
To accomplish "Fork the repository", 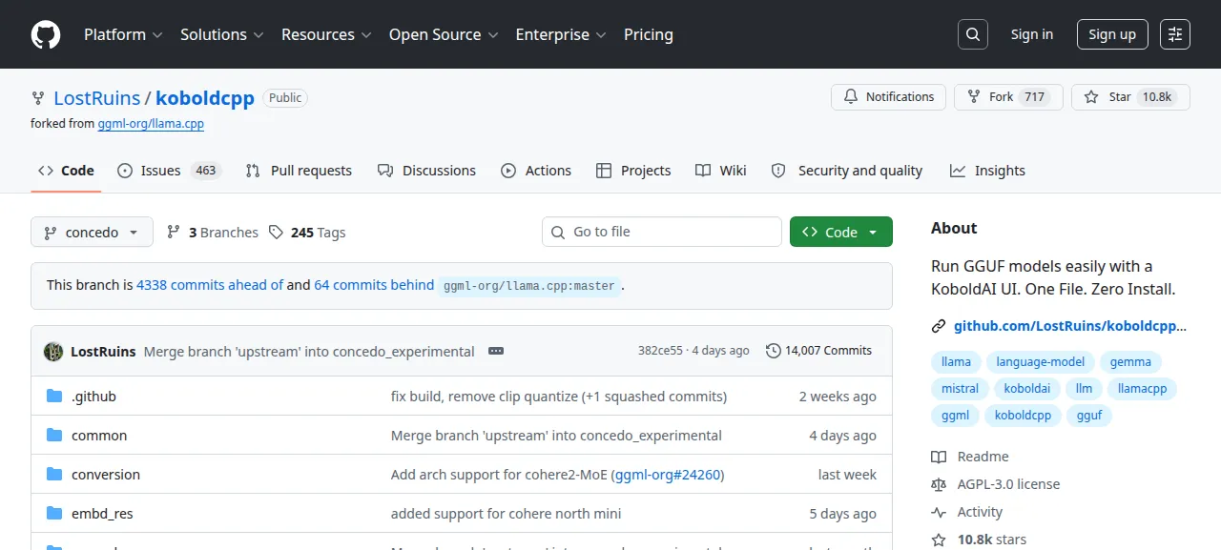I will (1008, 97).
